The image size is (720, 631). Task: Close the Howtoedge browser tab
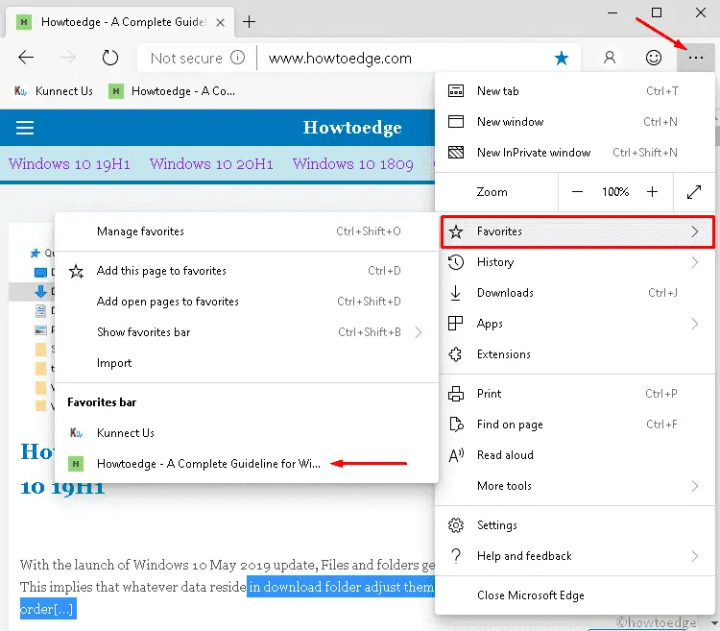pos(221,22)
